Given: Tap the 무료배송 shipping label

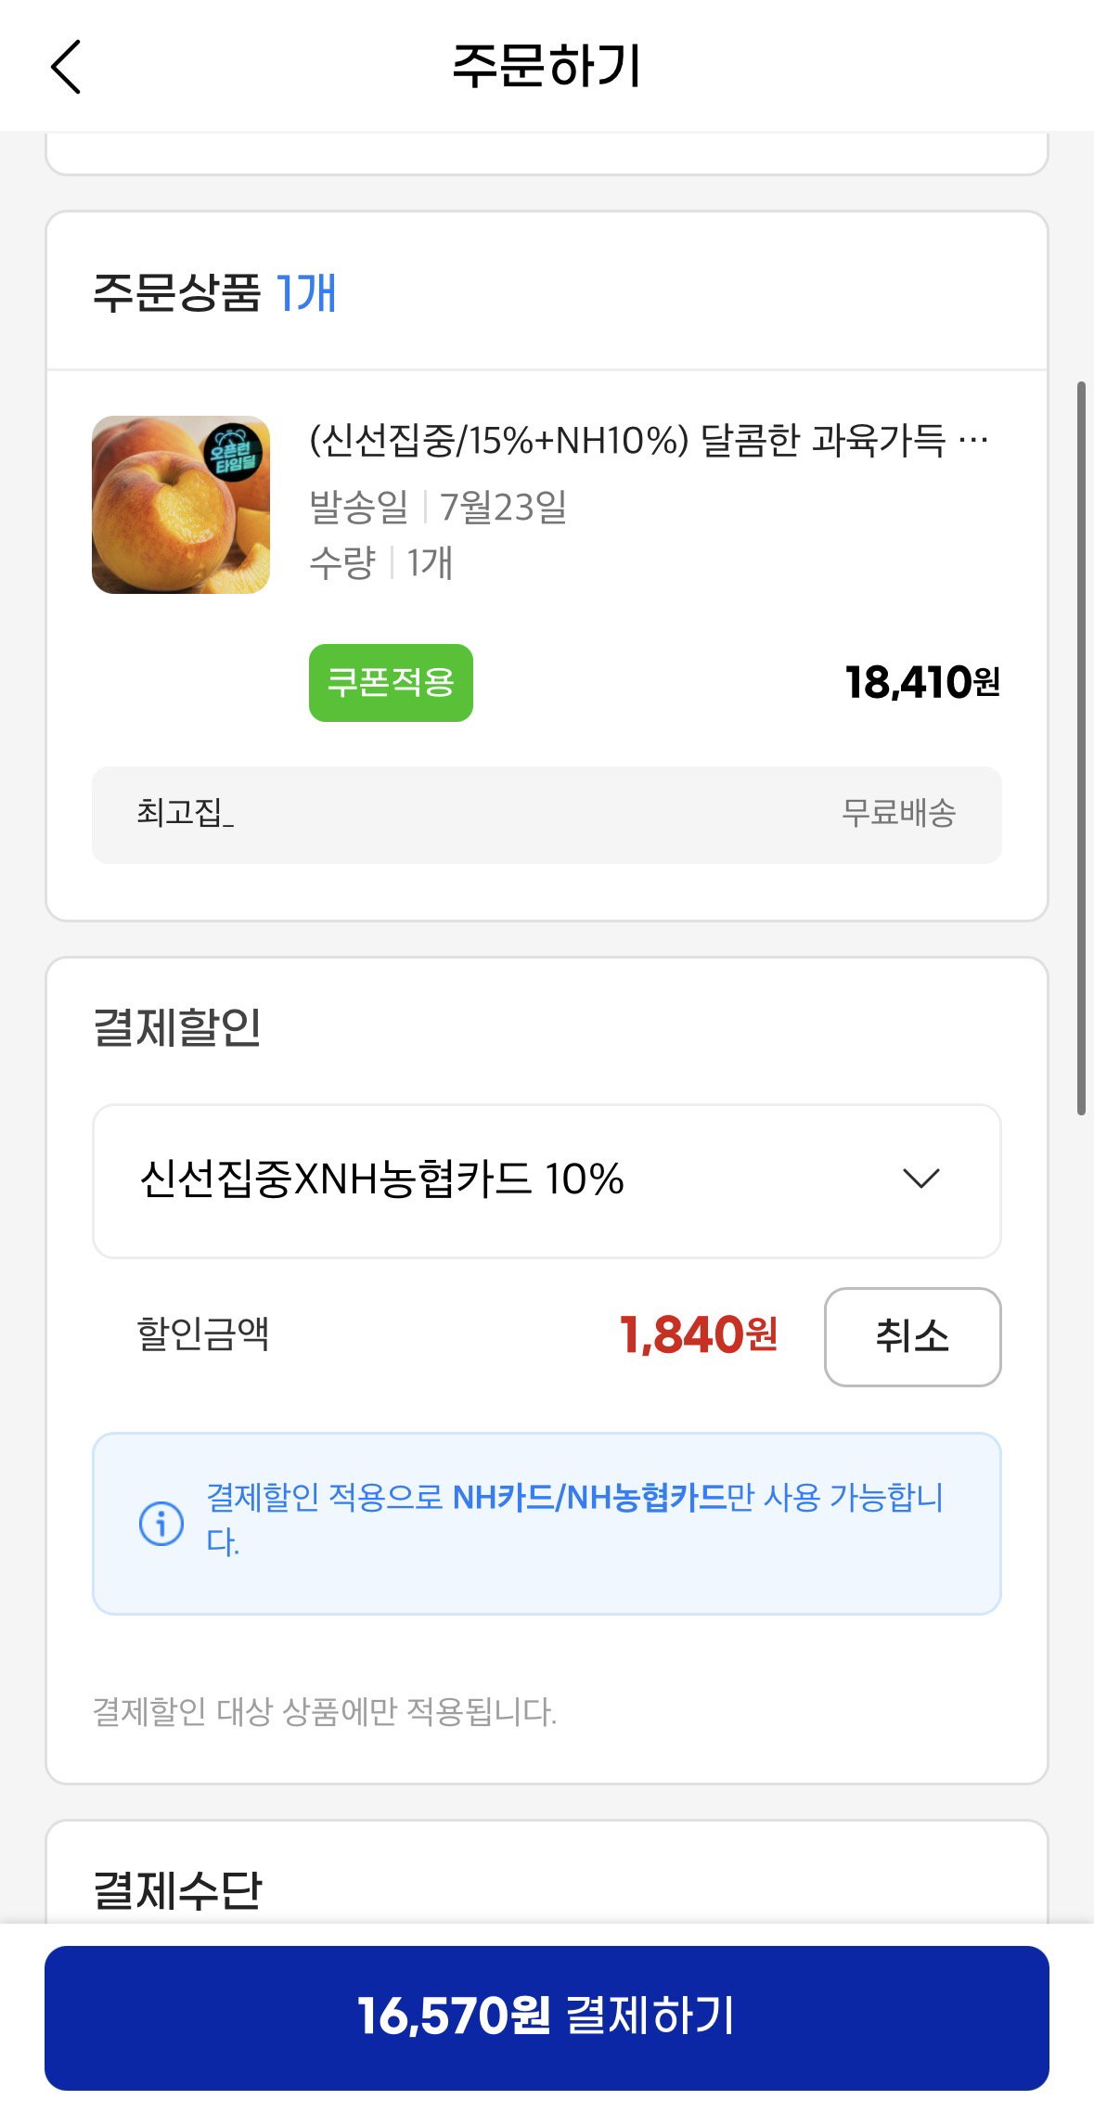Looking at the screenshot, I should point(898,813).
